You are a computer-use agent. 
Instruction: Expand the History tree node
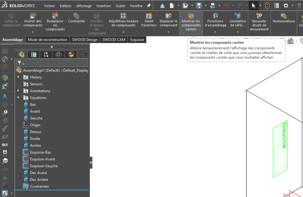18,77
